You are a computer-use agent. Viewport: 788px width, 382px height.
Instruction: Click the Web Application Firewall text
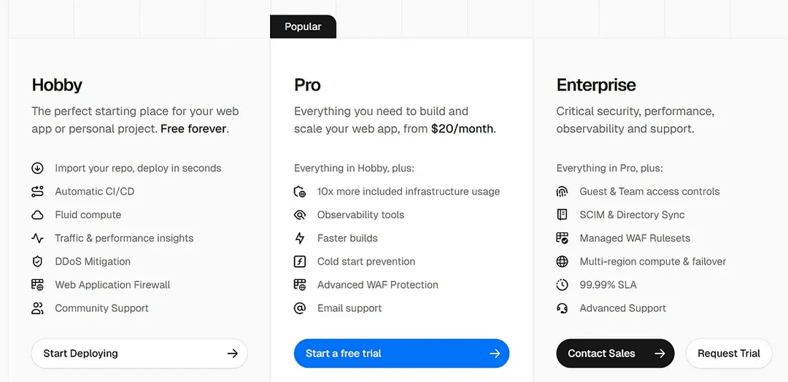[x=112, y=284]
